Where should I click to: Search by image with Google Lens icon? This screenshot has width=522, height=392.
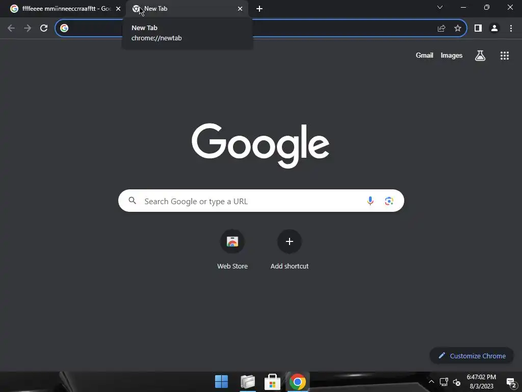[389, 201]
